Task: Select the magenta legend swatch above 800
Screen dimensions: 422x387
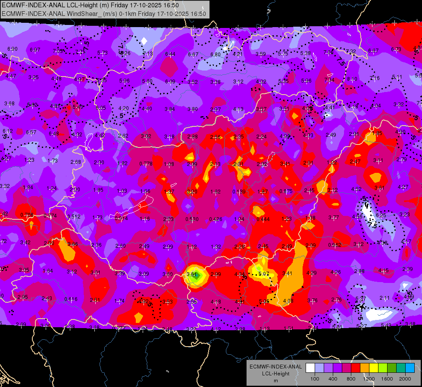Action: 347,368
